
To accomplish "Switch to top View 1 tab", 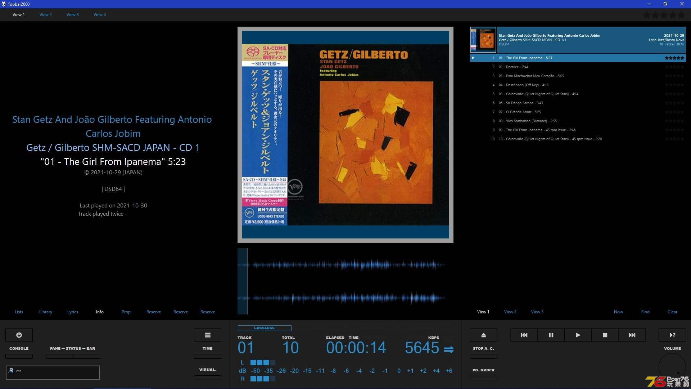I will tap(19, 15).
